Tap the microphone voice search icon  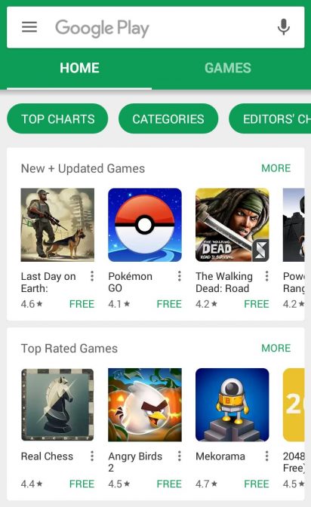(x=284, y=27)
